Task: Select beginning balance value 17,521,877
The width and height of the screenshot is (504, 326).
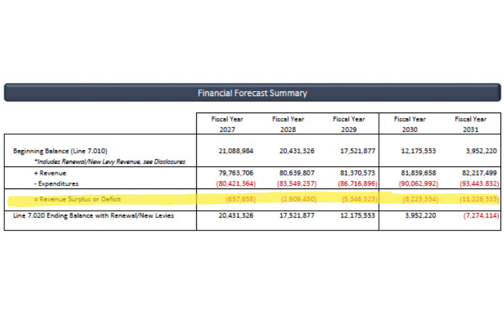Action: click(x=358, y=151)
